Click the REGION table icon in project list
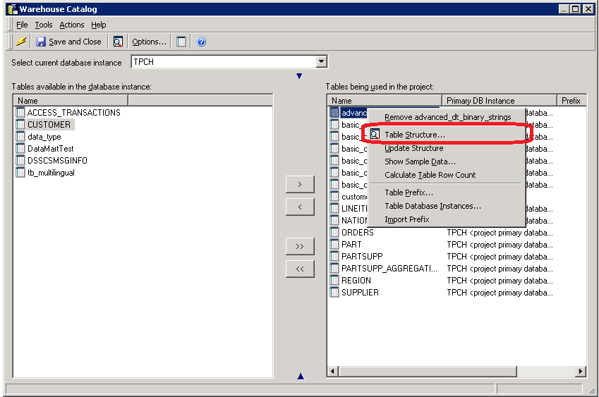This screenshot has width=599, height=397. pos(335,281)
